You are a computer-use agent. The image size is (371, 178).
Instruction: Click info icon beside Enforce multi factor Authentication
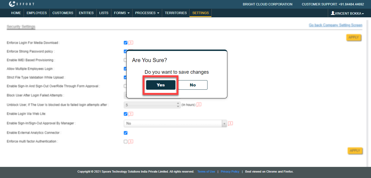[x=131, y=141]
